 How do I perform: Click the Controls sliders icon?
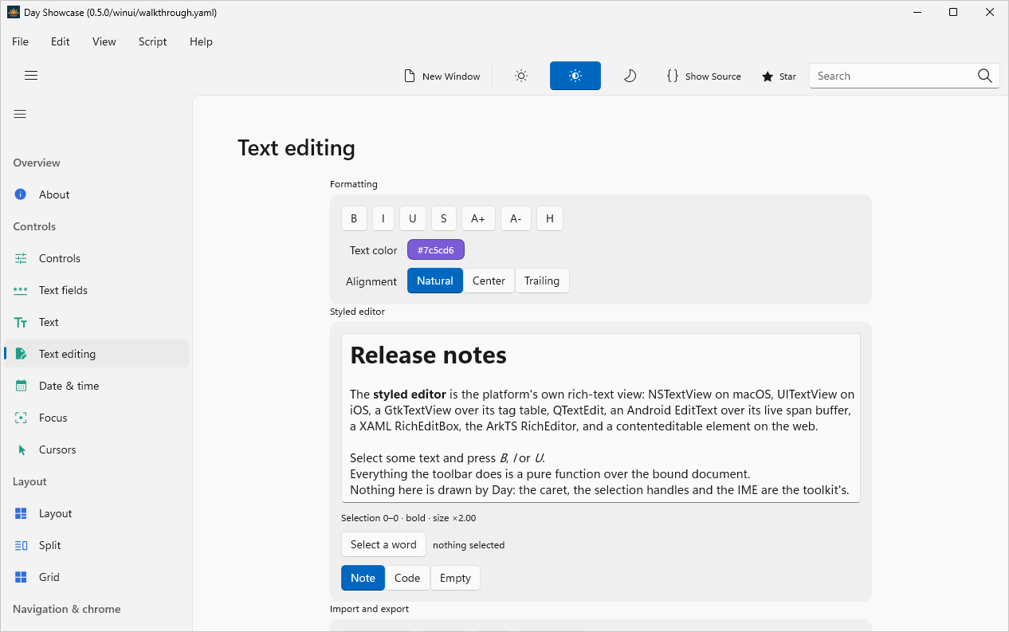click(x=21, y=258)
